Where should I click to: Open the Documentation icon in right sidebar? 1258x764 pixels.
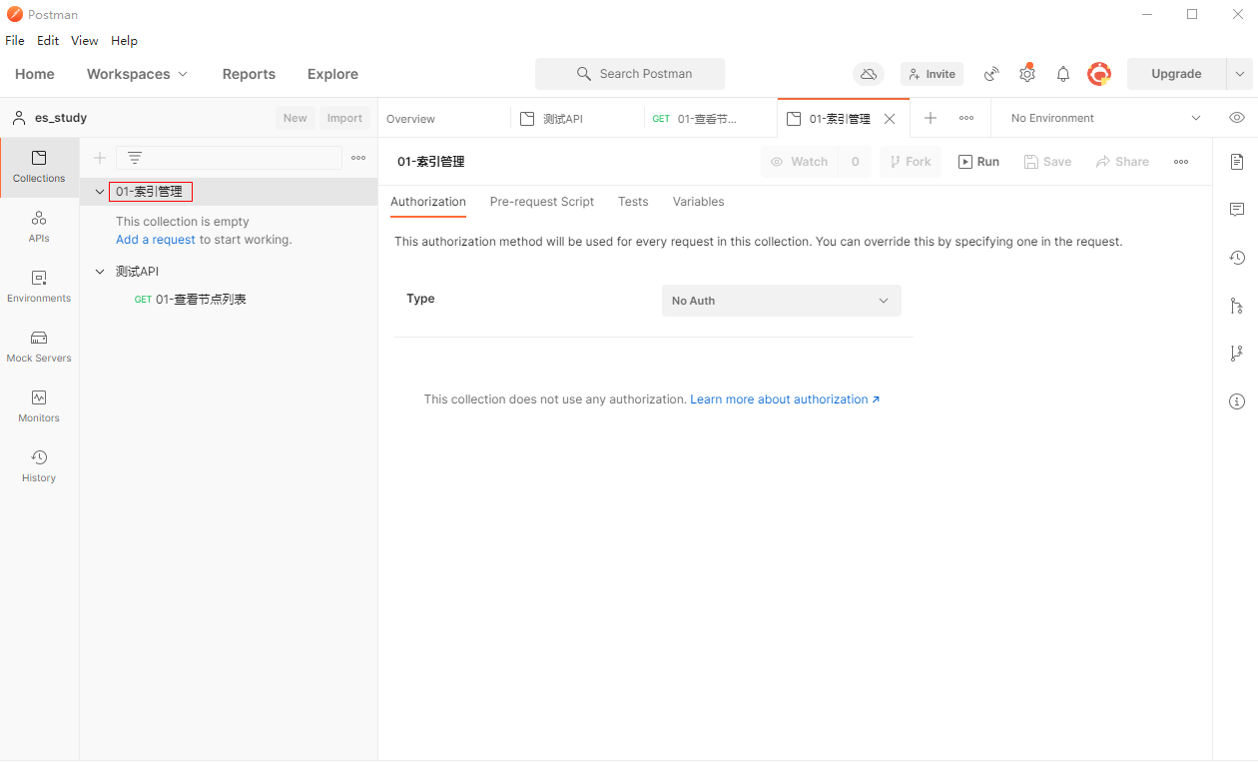tap(1237, 162)
